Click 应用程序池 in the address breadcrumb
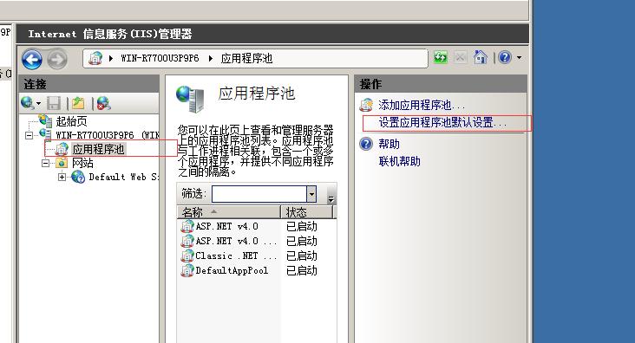Screen dimensions: 635x343 (246, 59)
